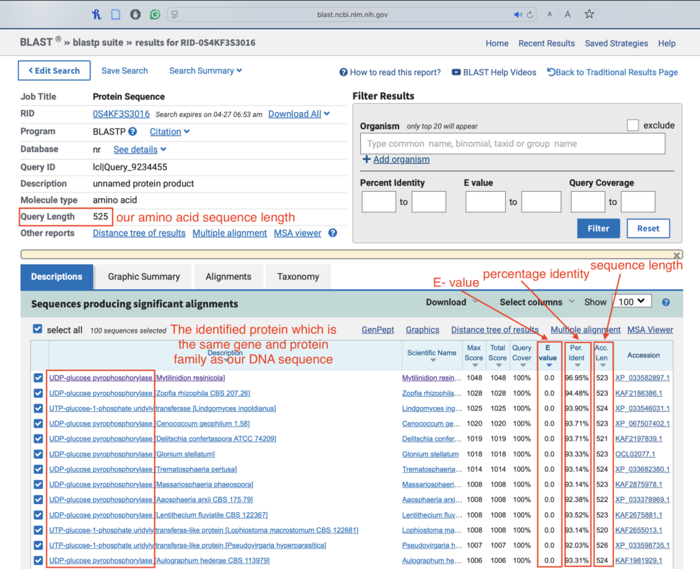Click the help icon next to Show dropdown
This screenshot has height=569, width=700.
[666, 302]
